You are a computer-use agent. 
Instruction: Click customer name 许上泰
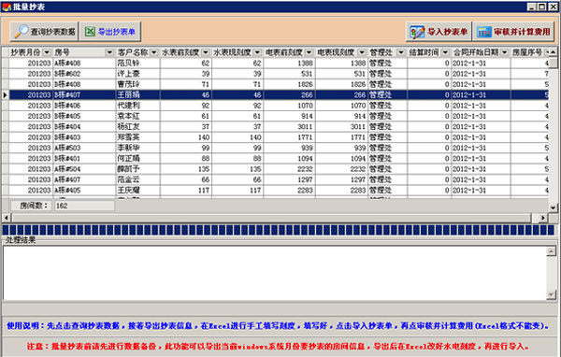128,74
